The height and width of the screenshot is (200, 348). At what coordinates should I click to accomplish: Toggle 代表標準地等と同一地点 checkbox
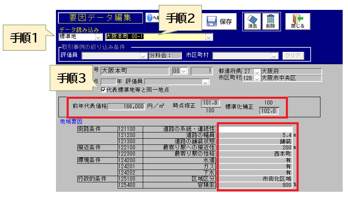coord(103,90)
